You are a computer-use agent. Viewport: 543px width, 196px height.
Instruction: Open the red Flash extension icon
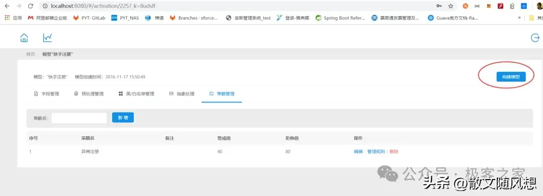pyautogui.click(x=500, y=6)
